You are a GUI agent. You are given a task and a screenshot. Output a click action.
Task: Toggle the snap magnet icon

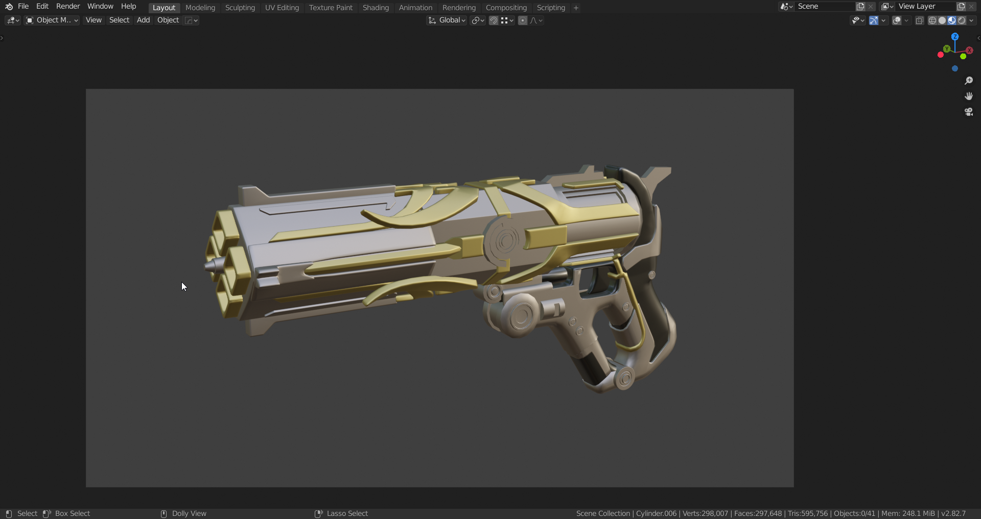(x=494, y=20)
